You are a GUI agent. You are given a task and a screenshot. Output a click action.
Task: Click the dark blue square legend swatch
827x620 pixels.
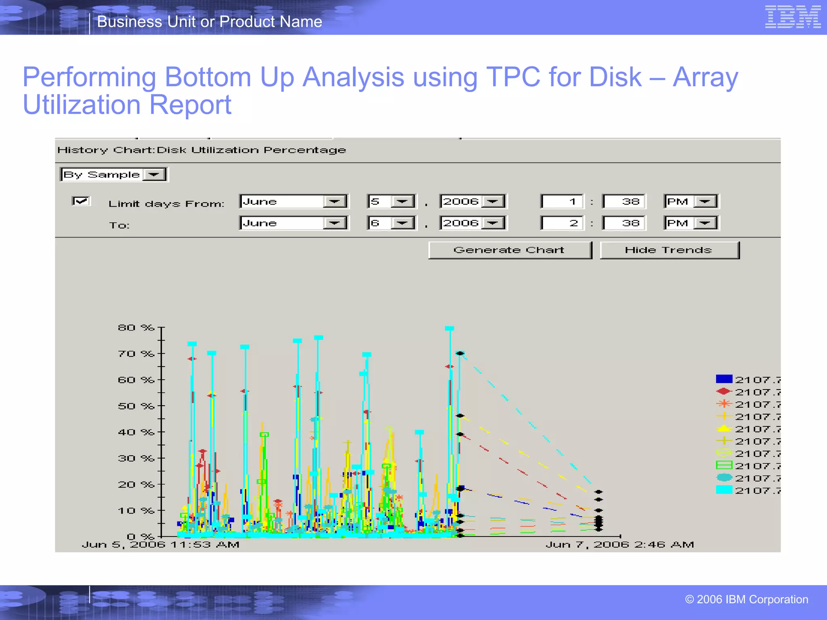pyautogui.click(x=724, y=379)
